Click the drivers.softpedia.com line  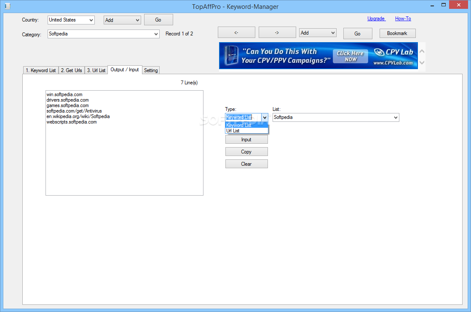point(67,100)
